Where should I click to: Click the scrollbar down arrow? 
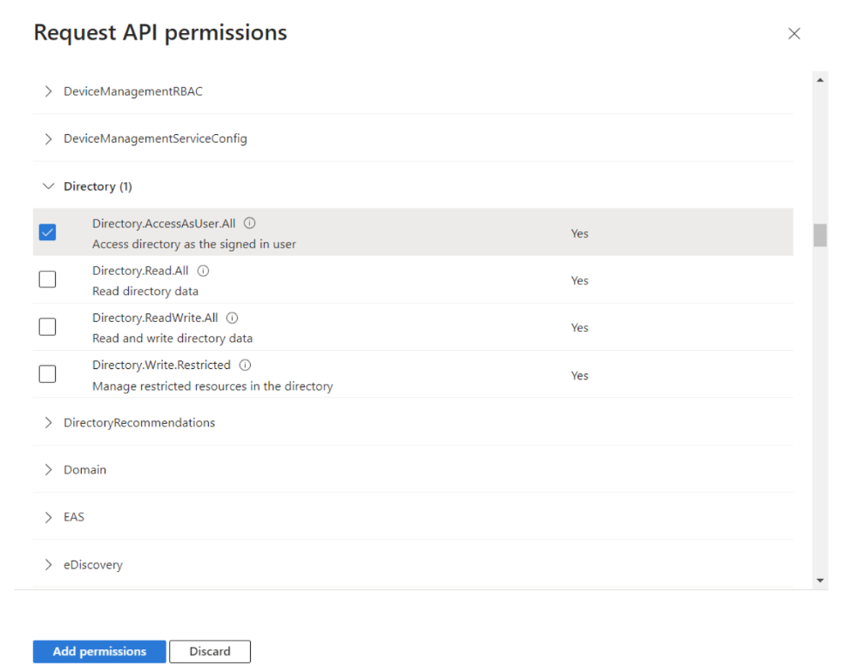pos(820,581)
